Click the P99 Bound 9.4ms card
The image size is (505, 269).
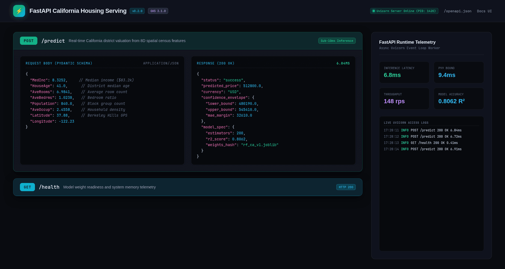click(459, 72)
